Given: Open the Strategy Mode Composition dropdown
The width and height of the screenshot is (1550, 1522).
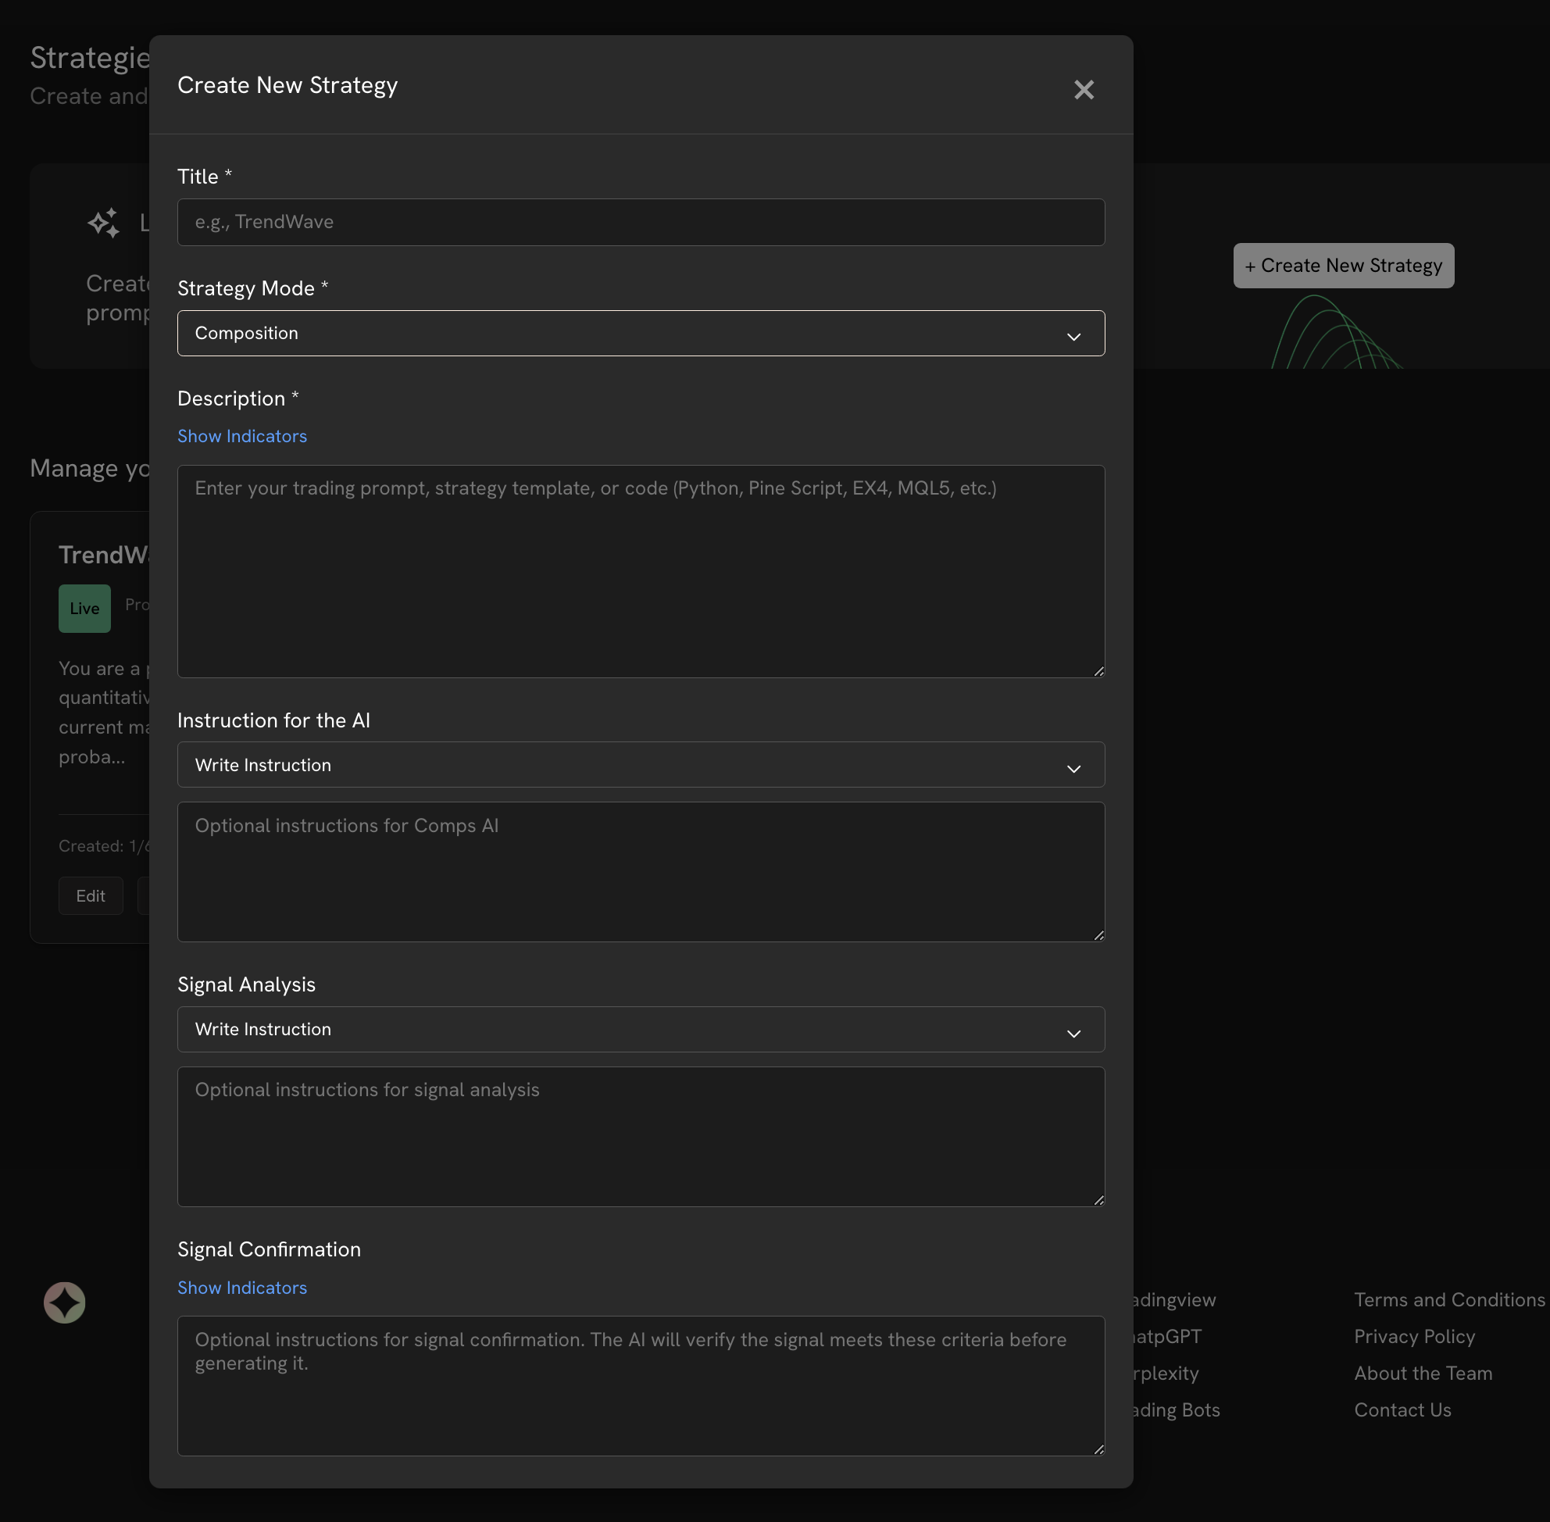Looking at the screenshot, I should tap(623, 334).
